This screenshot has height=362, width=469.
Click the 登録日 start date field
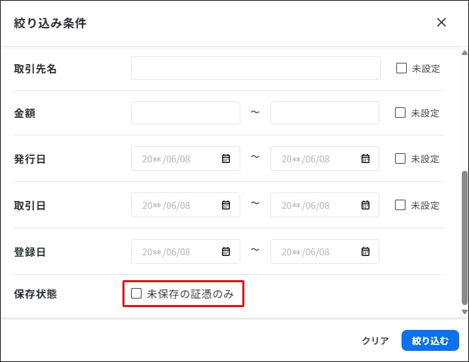click(185, 251)
